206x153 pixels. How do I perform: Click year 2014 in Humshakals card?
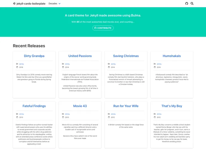pyautogui.click(x=159, y=67)
